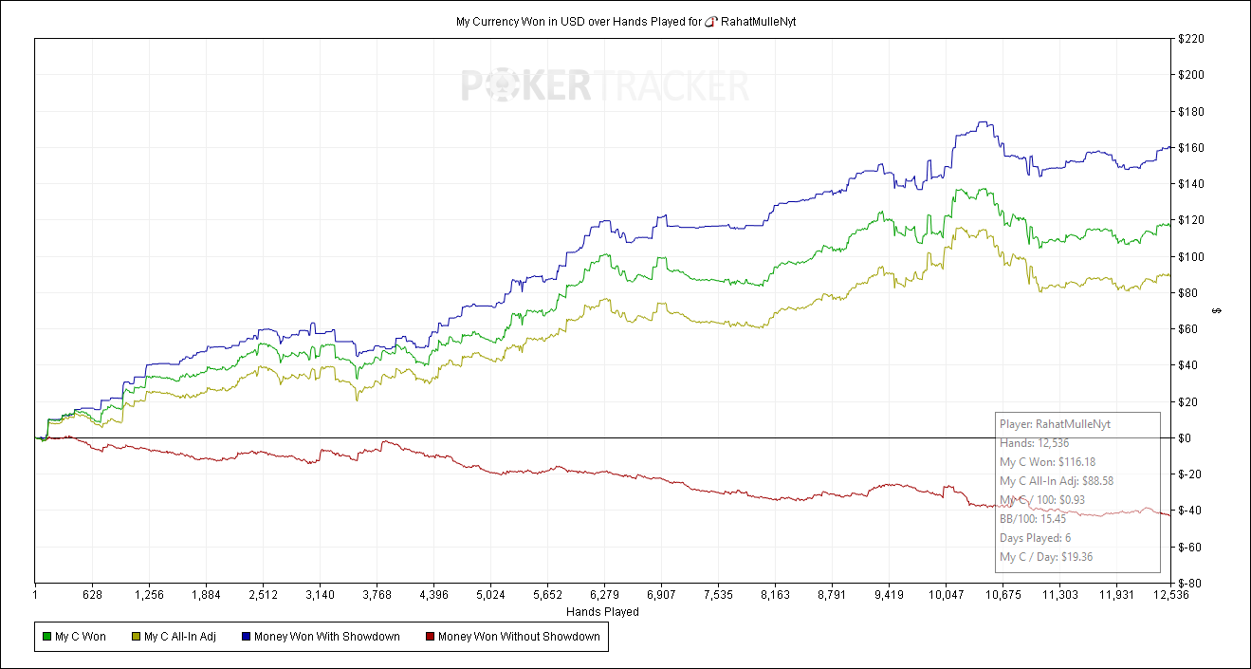The height and width of the screenshot is (669, 1251).
Task: Click the $0 label on y-axis
Action: (1187, 437)
